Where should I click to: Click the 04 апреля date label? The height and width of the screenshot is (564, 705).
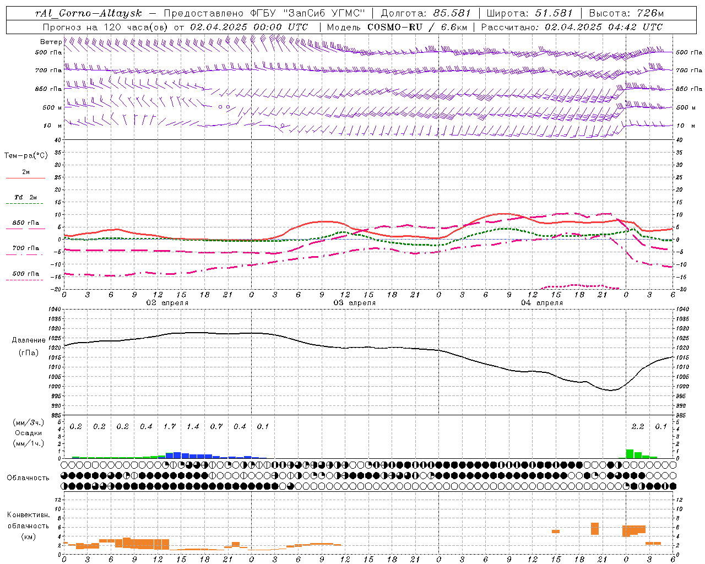(x=542, y=303)
